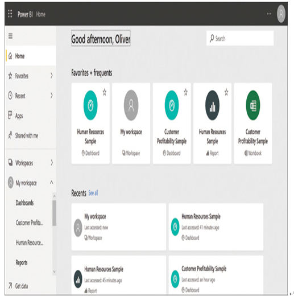Open the more options ellipsis in header

pos(269,14)
